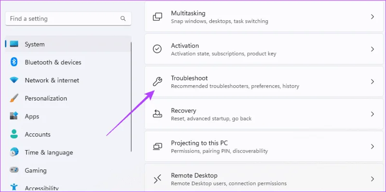Open the Projecting to this PC title

pyautogui.click(x=199, y=143)
